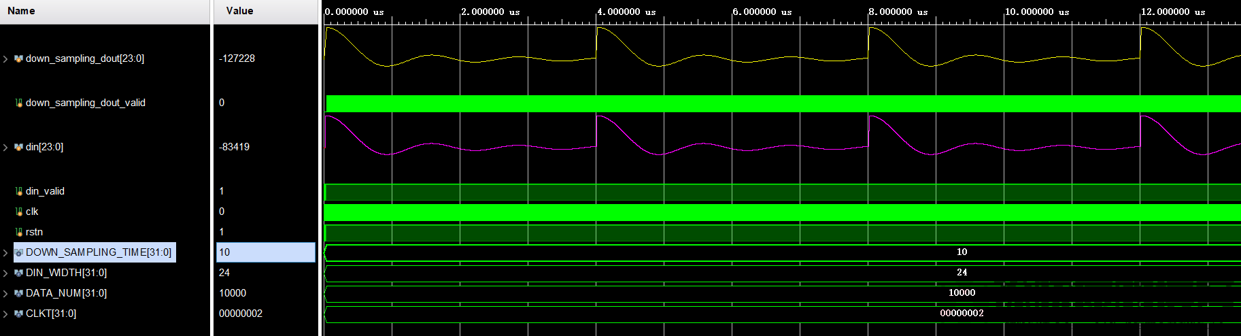
Task: Expand the CLKT[31:0] parameter
Action: coord(5,314)
